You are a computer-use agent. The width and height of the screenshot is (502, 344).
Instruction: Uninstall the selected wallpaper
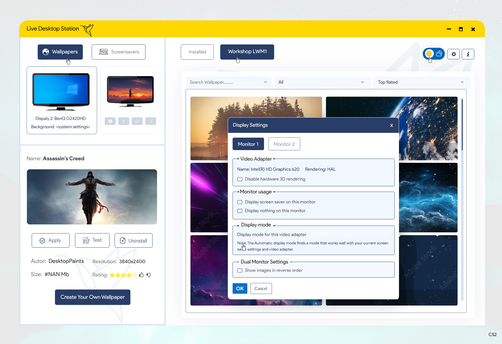pyautogui.click(x=134, y=241)
